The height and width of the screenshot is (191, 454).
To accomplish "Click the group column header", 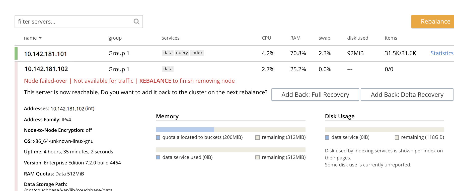I will point(115,38).
